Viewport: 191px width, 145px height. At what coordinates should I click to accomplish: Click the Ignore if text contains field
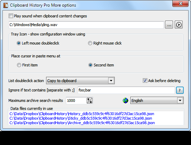point(126,90)
